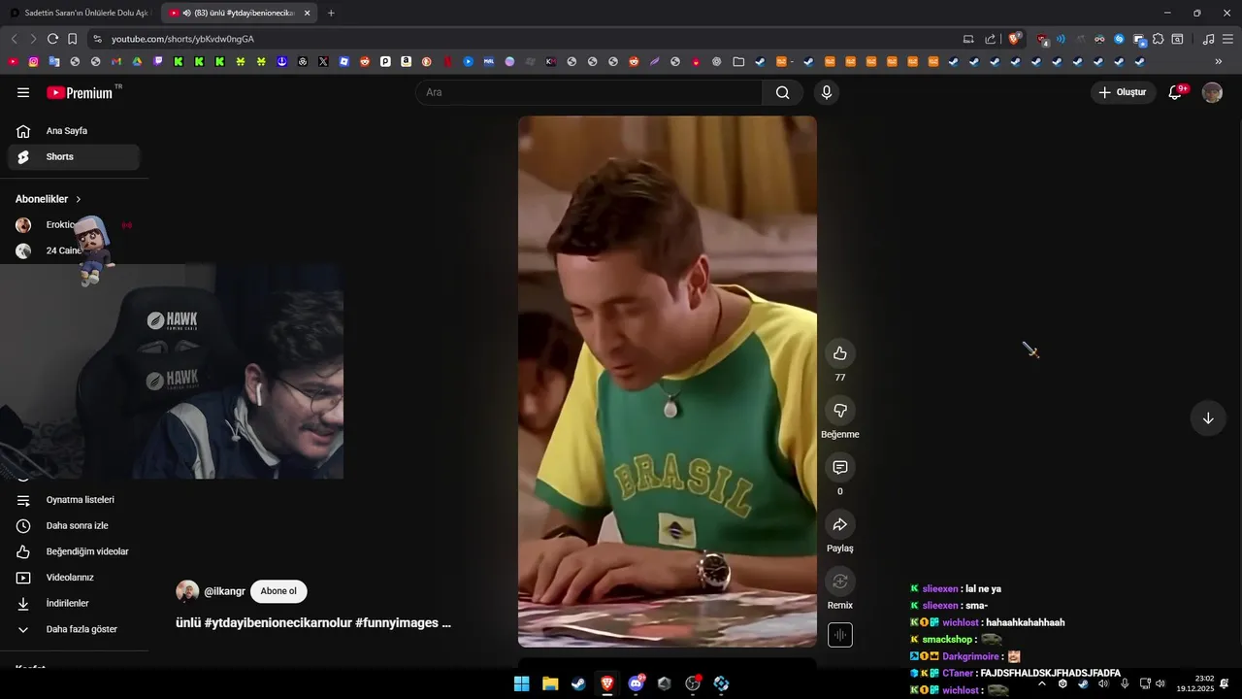Open new browser tab
Viewport: 1242px width, 699px height.
[x=331, y=13]
